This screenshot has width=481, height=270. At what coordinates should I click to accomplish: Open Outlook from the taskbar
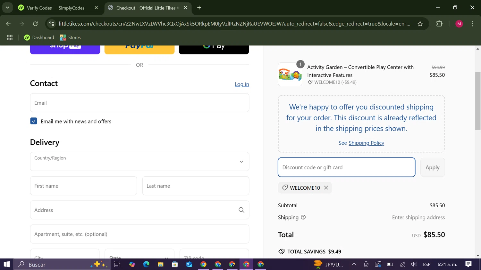[x=189, y=264]
